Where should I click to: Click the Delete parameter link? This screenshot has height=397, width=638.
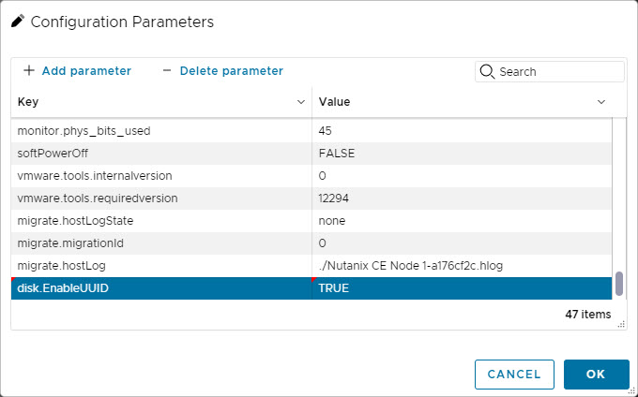(x=232, y=70)
